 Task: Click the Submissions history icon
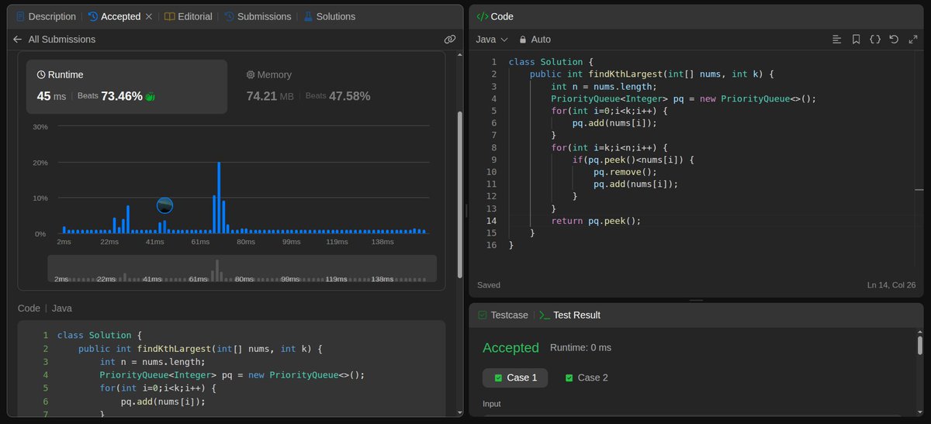click(x=229, y=16)
